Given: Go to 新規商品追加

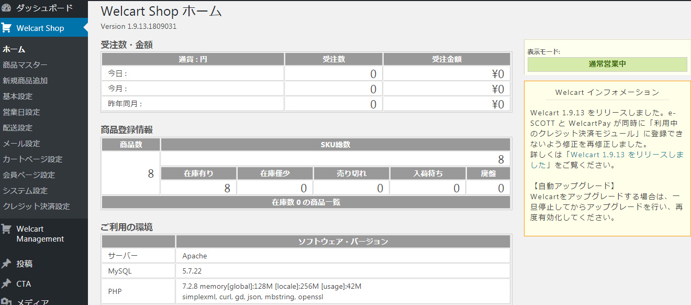Looking at the screenshot, I should pos(25,81).
